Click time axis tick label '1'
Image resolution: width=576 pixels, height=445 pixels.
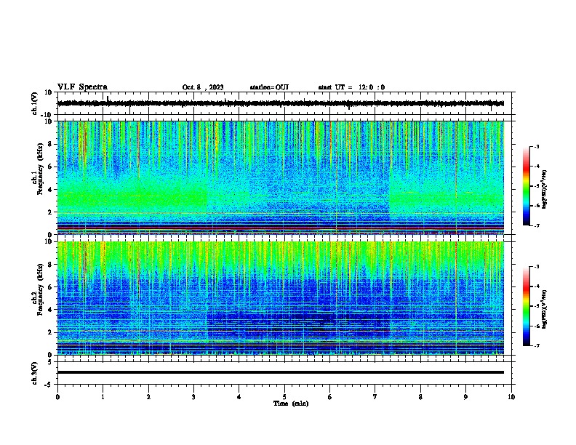(103, 397)
